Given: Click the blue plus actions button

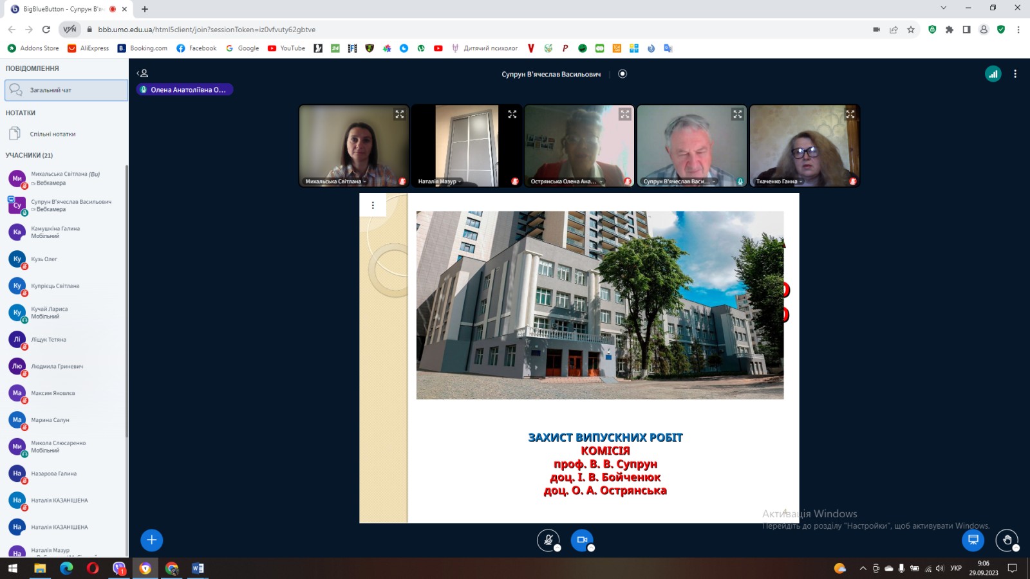Looking at the screenshot, I should pos(152,540).
